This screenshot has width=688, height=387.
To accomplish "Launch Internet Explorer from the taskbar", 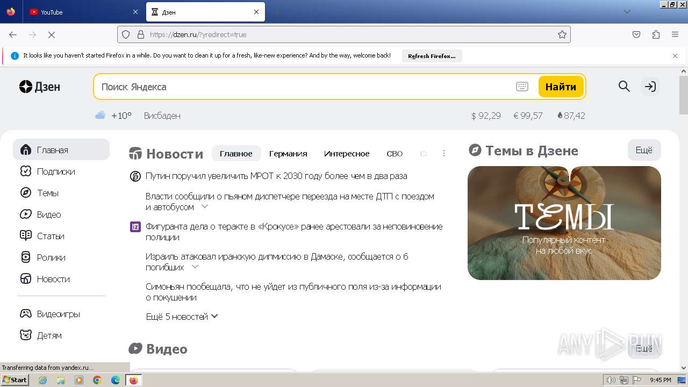I will pyautogui.click(x=42, y=380).
